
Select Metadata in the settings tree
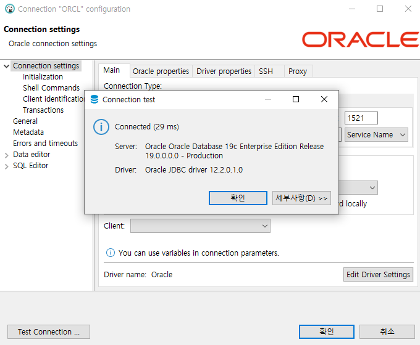(28, 132)
